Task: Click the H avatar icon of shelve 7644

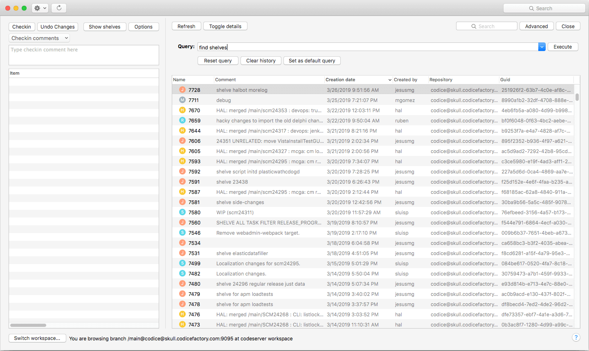Action: click(182, 131)
